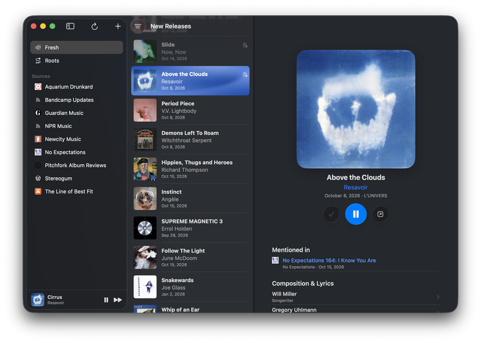This screenshot has height=343, width=481.
Task: Click Snakewards album cover thumbnail
Action: pos(145,287)
